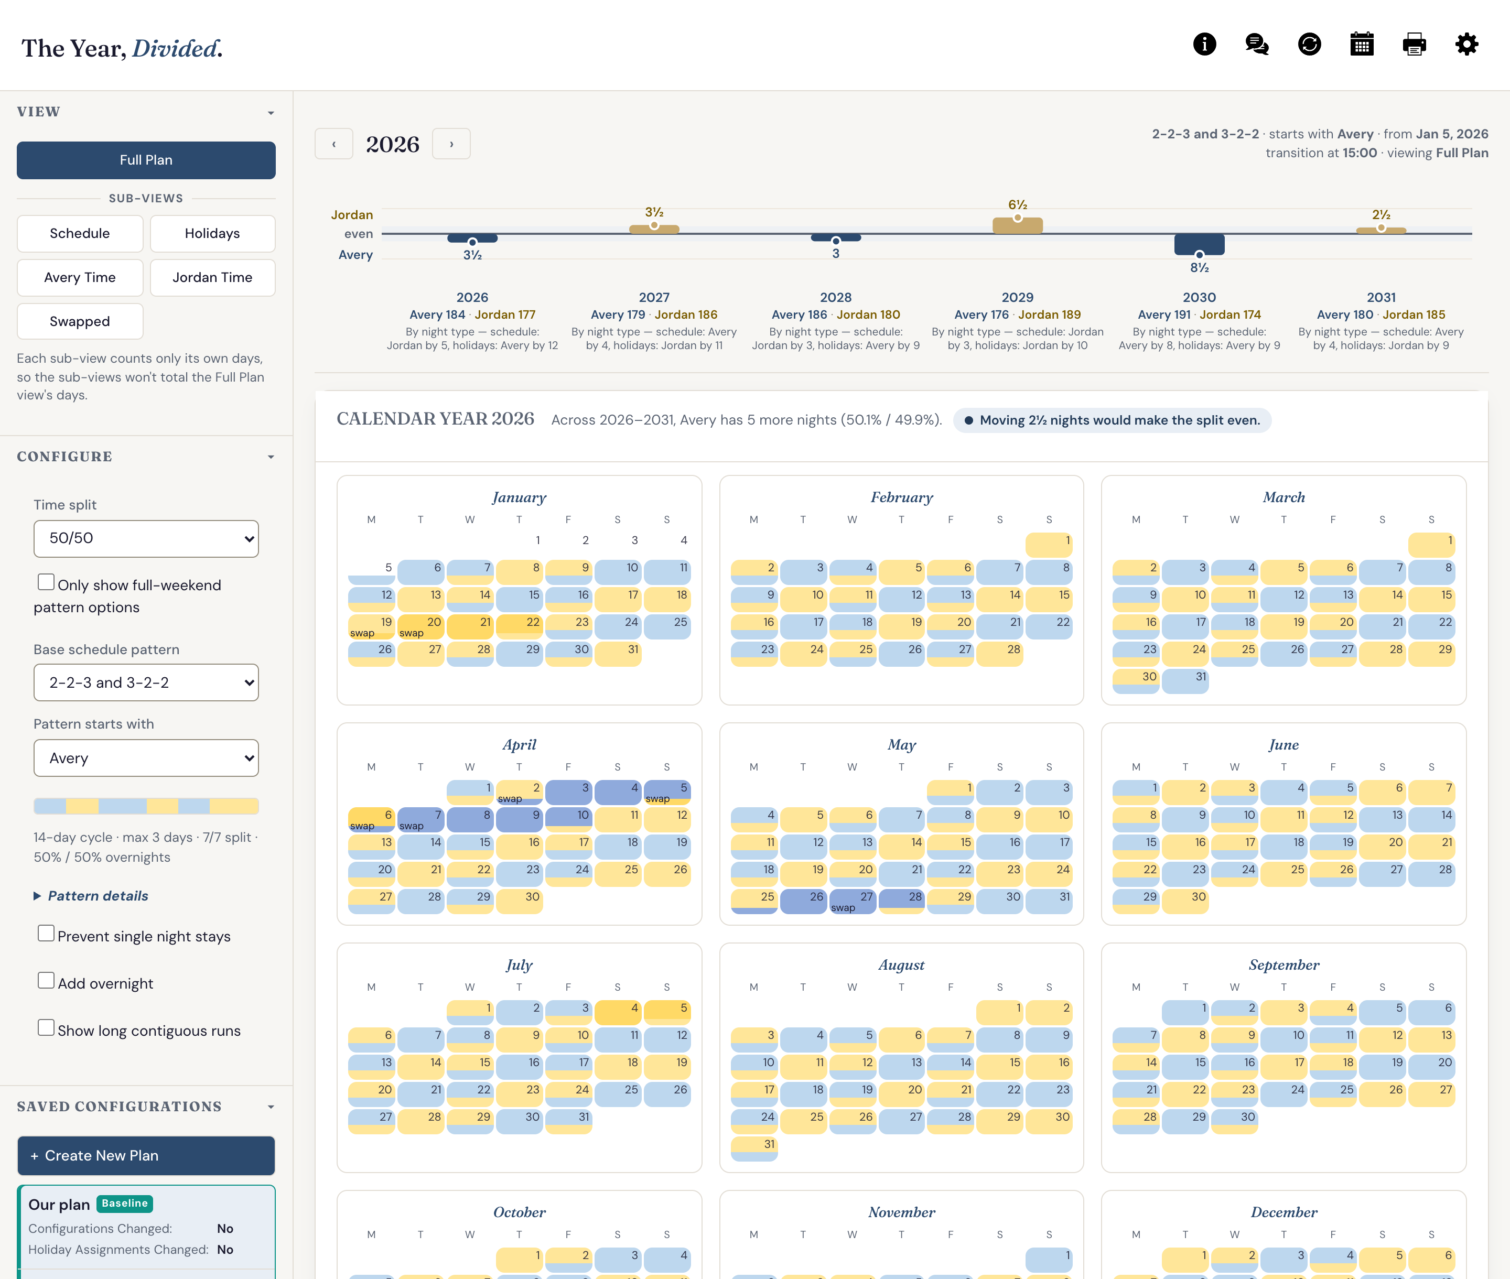The width and height of the screenshot is (1510, 1279).
Task: Click the 'Moving 2½ nights' tip pill
Action: coord(1112,420)
